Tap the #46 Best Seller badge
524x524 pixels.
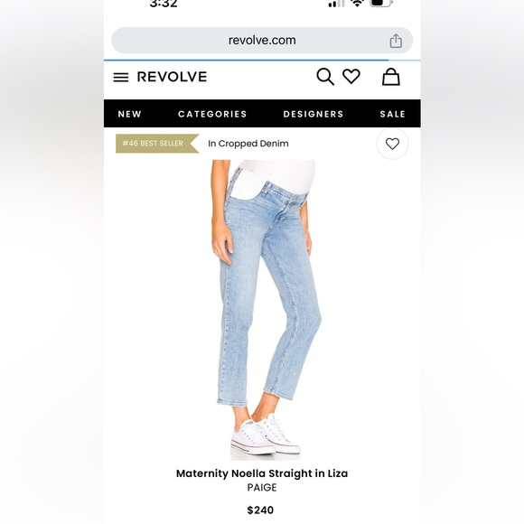click(x=157, y=144)
